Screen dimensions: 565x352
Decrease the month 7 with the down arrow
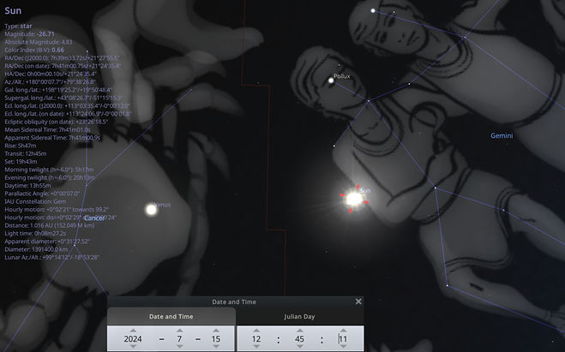[x=179, y=347]
